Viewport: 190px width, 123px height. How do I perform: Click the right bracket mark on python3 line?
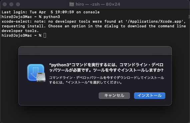(x=189, y=17)
